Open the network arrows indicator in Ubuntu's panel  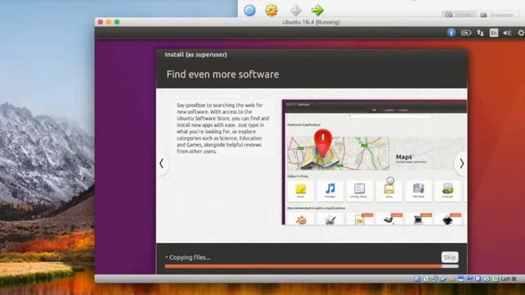coord(480,33)
